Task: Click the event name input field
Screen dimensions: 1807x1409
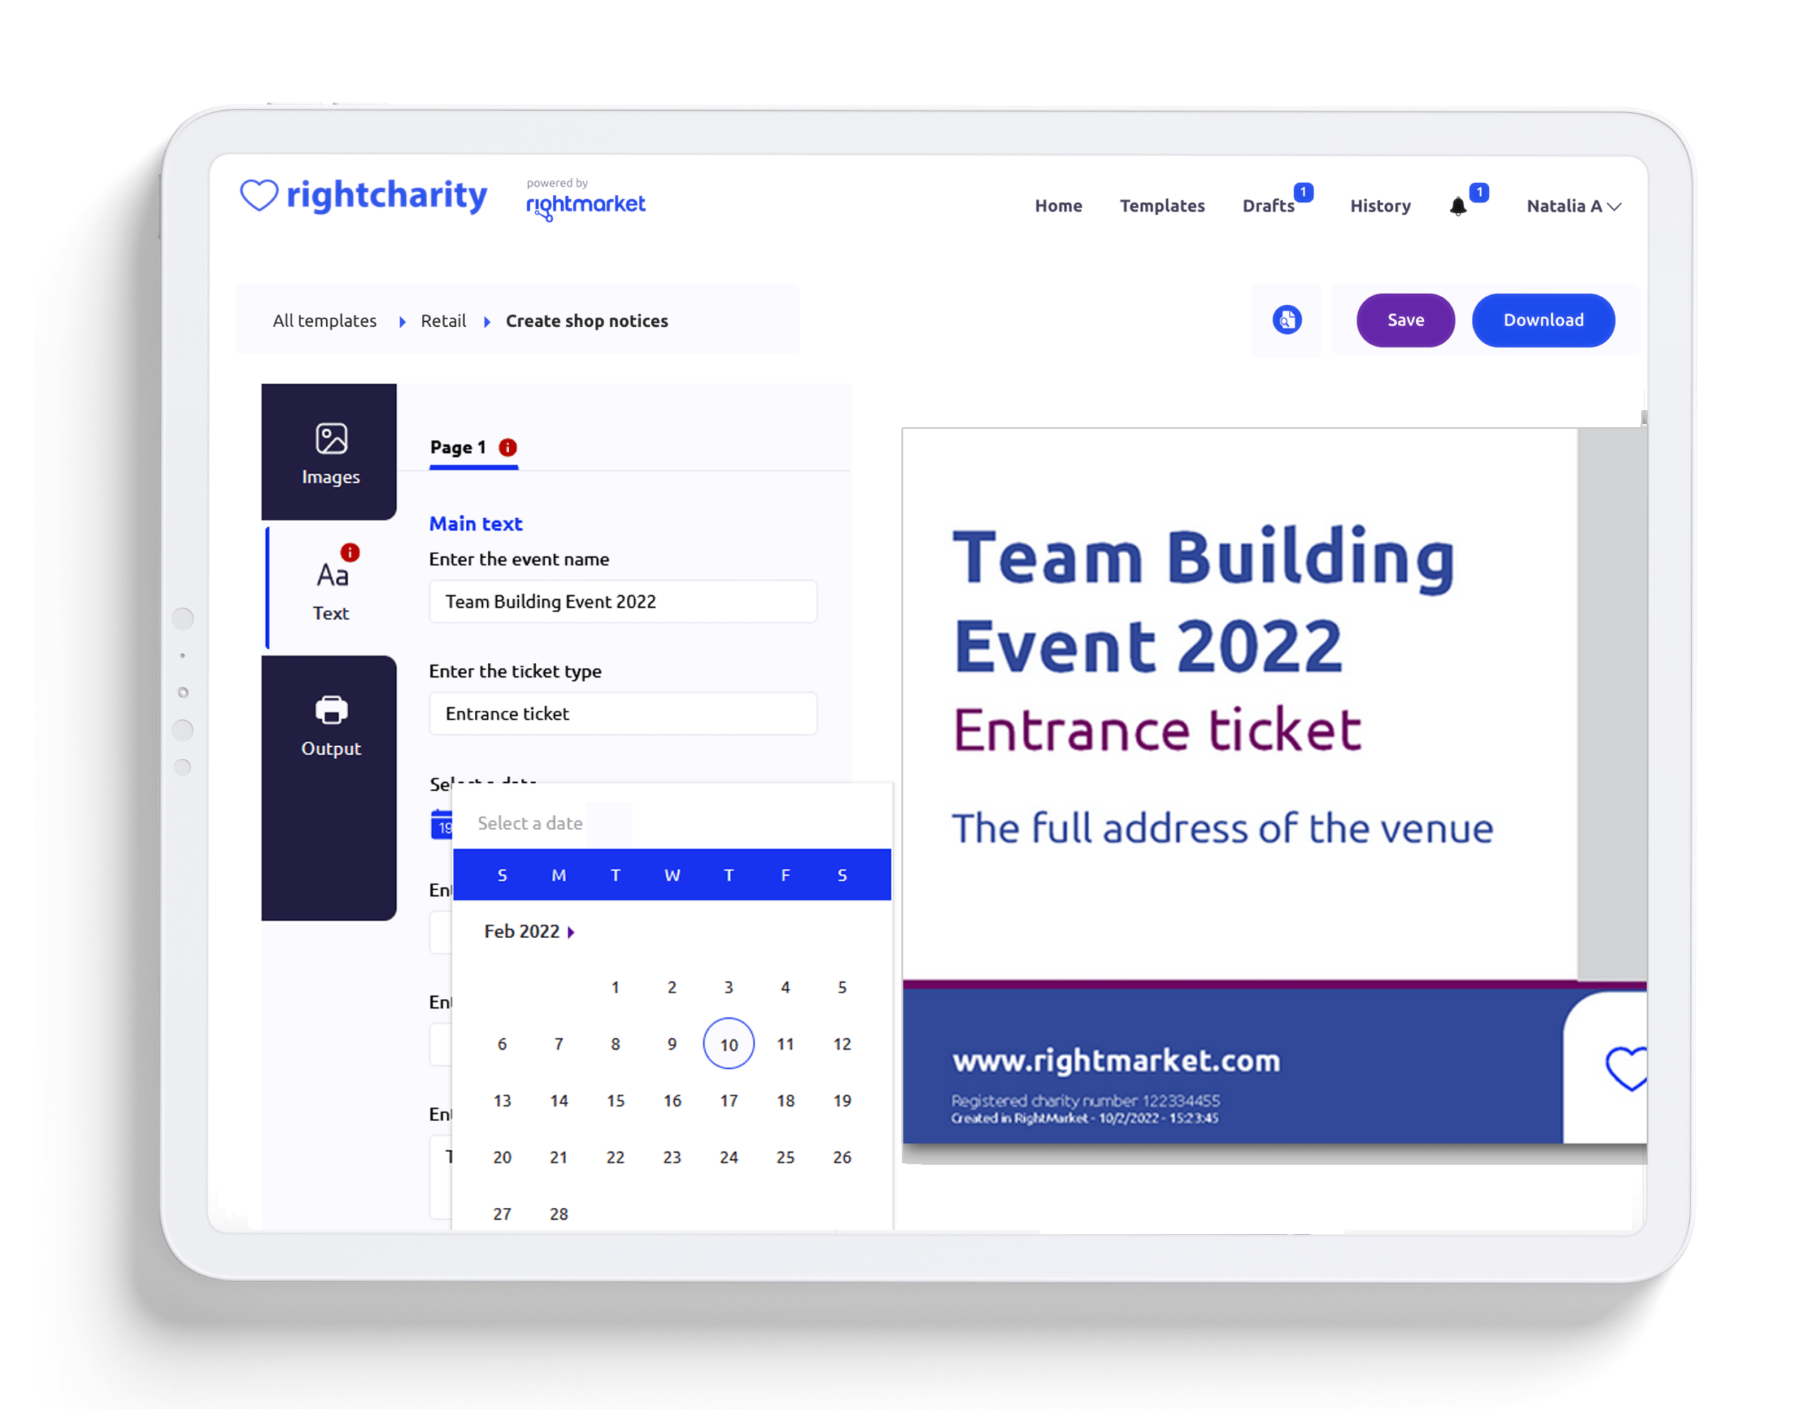Action: click(x=623, y=601)
